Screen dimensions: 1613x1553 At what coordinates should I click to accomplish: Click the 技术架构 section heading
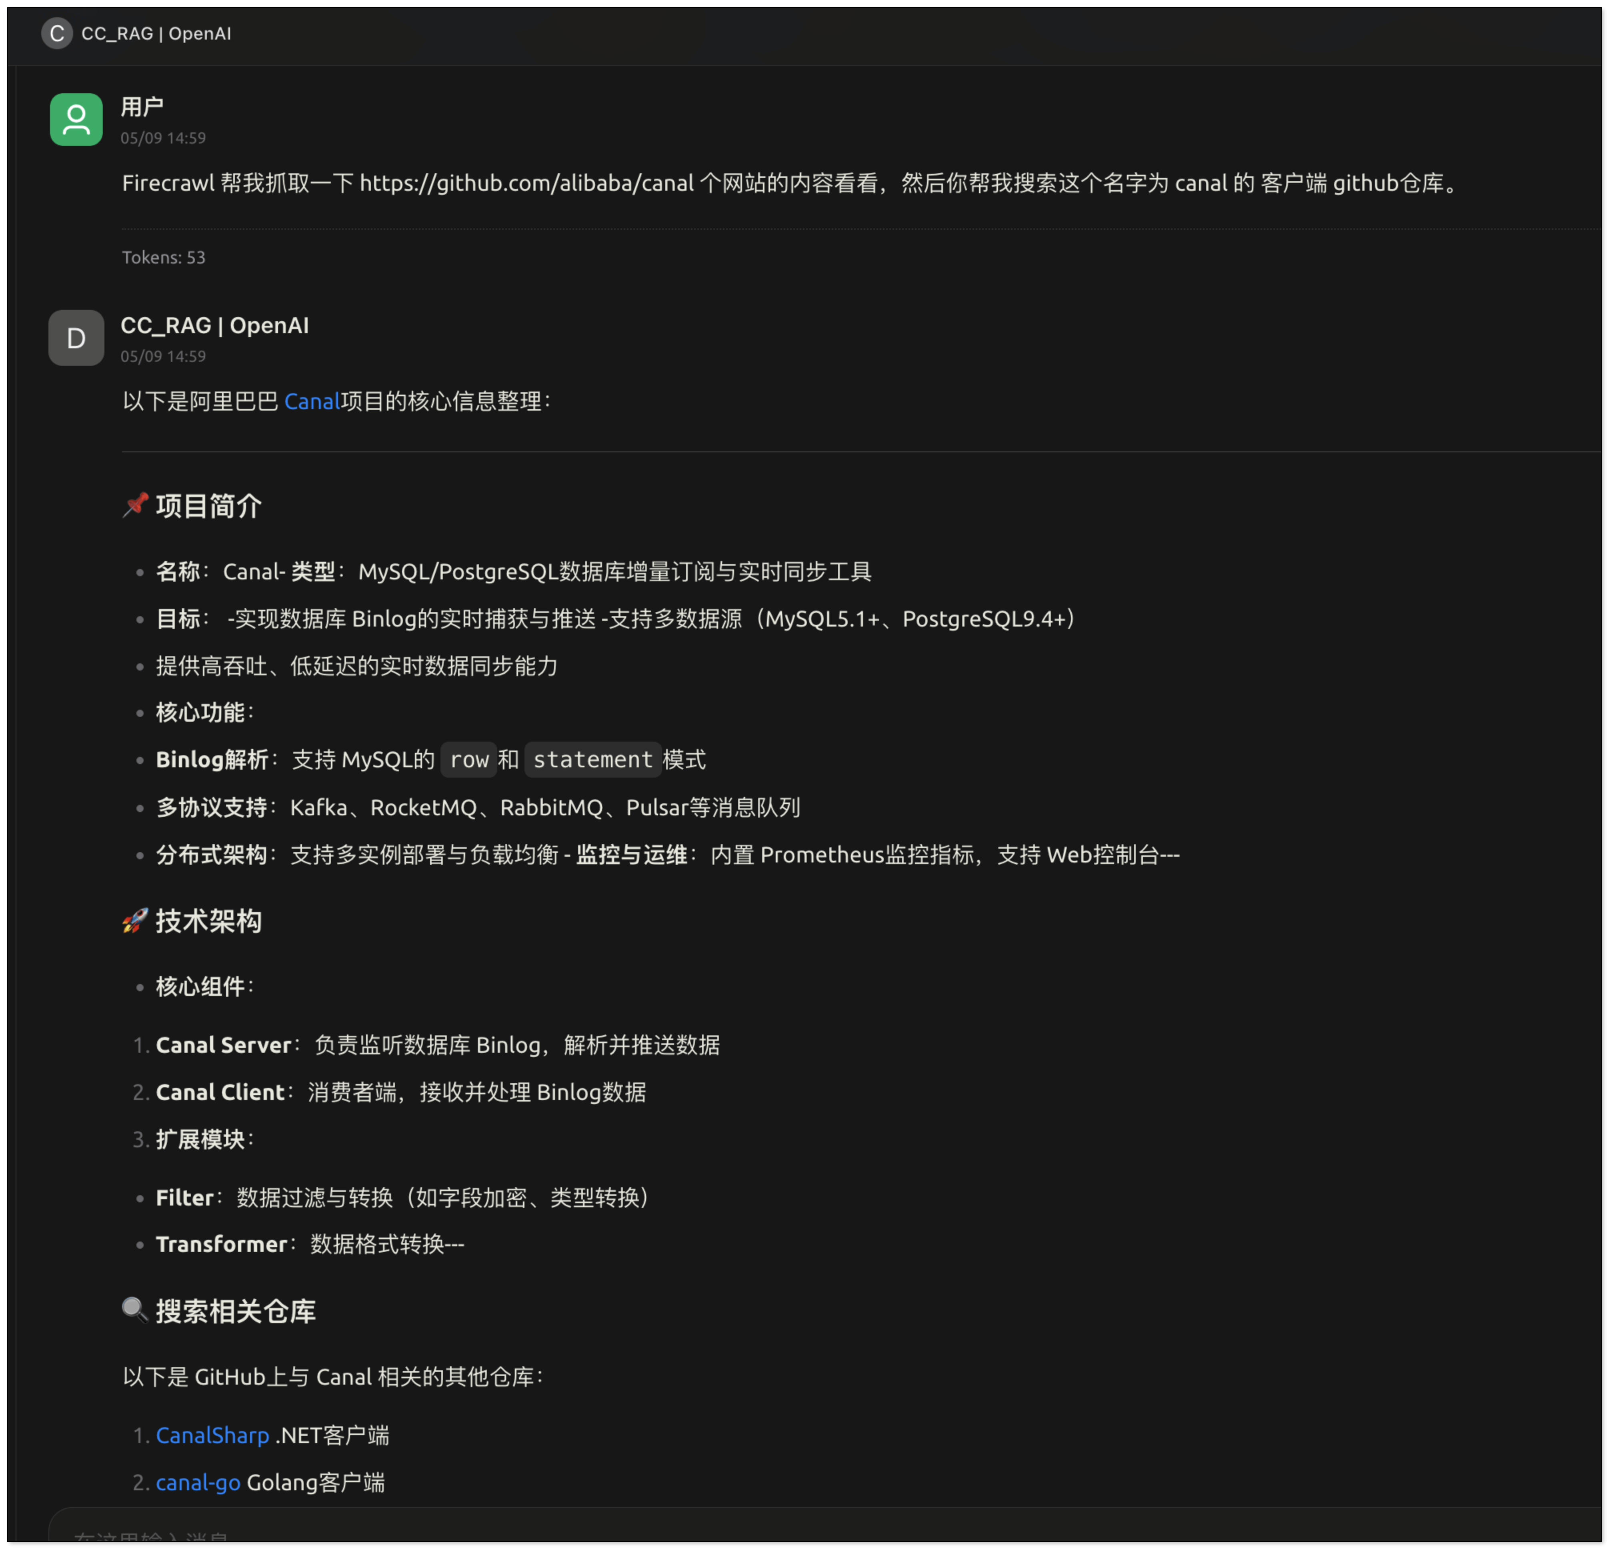click(x=209, y=921)
